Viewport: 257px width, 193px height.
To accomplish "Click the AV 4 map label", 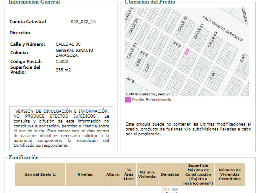I will [177, 45].
